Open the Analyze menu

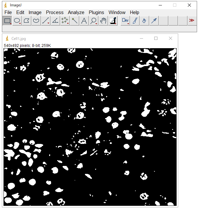pyautogui.click(x=76, y=12)
